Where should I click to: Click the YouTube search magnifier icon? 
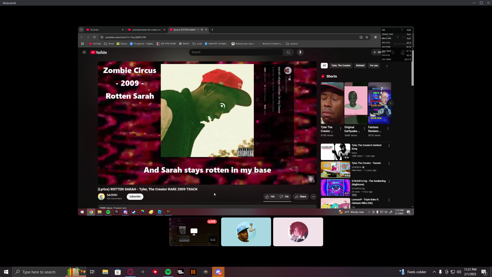(288, 52)
